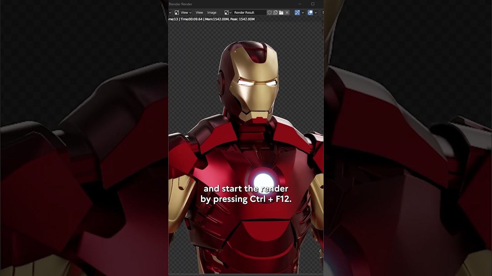Minimize the Blender Render window
This screenshot has height=276, width=492.
pyautogui.click(x=300, y=4)
